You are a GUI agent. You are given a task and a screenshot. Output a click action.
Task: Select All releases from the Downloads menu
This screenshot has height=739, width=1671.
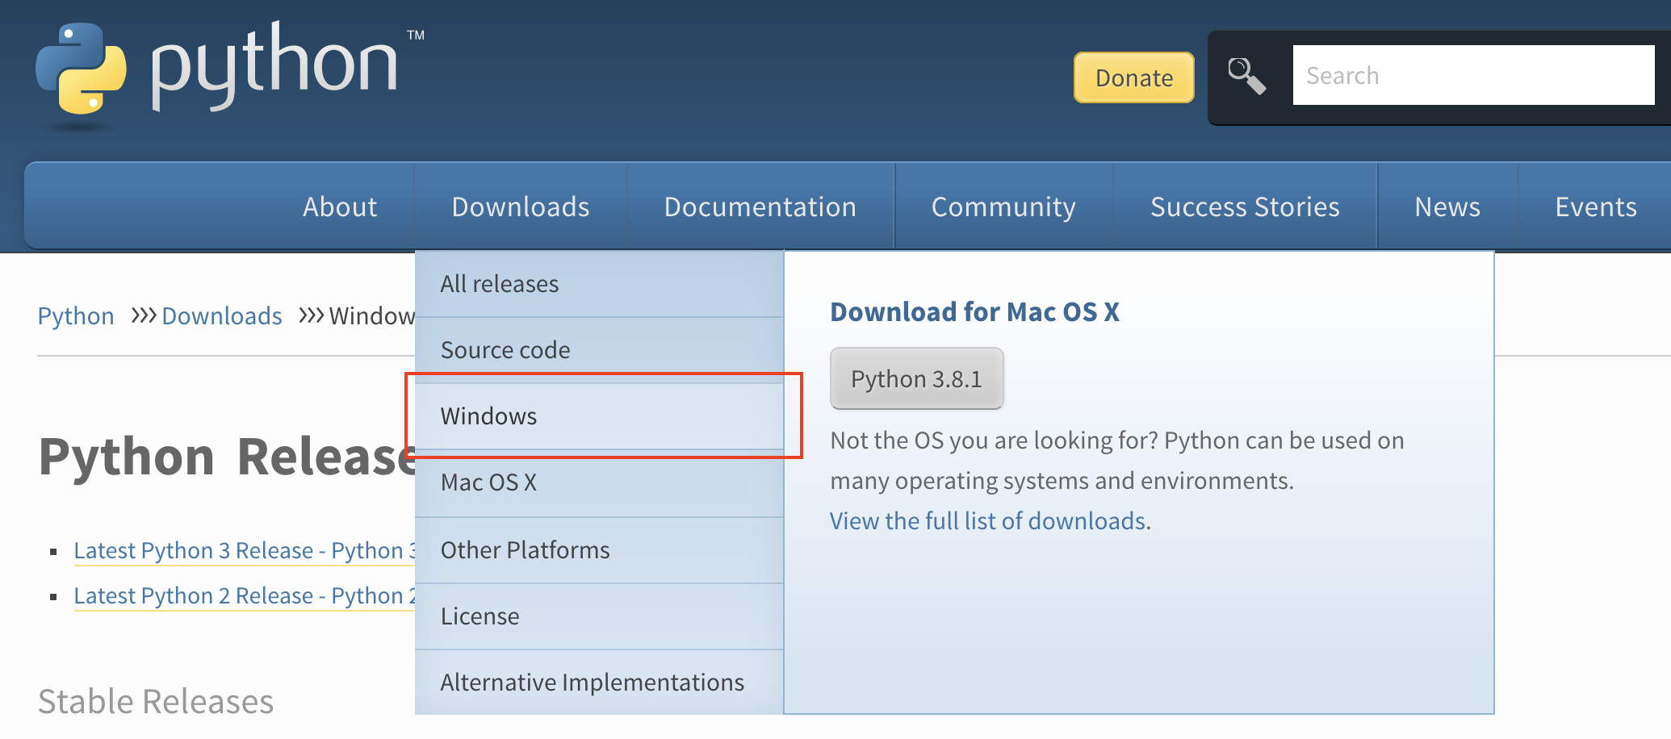(500, 284)
